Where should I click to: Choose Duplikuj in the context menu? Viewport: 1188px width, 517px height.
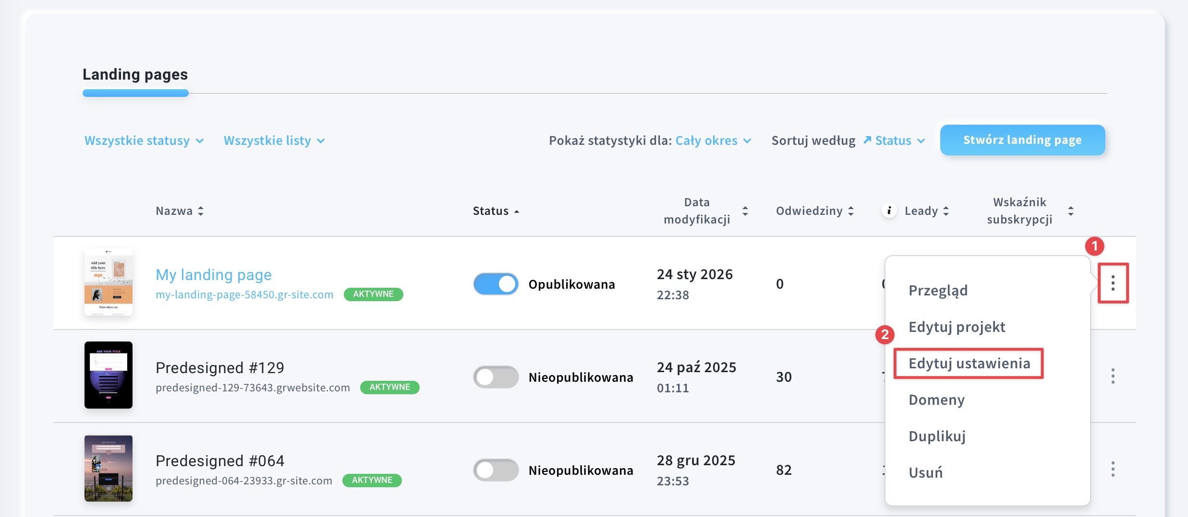click(x=937, y=436)
